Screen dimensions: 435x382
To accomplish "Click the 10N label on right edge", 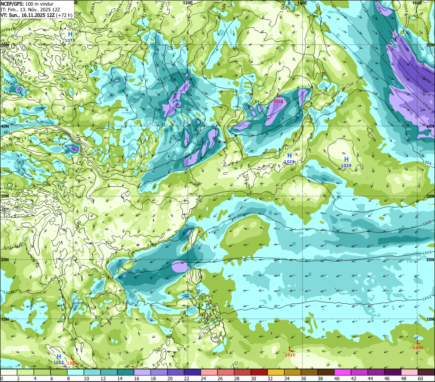I will (x=430, y=319).
